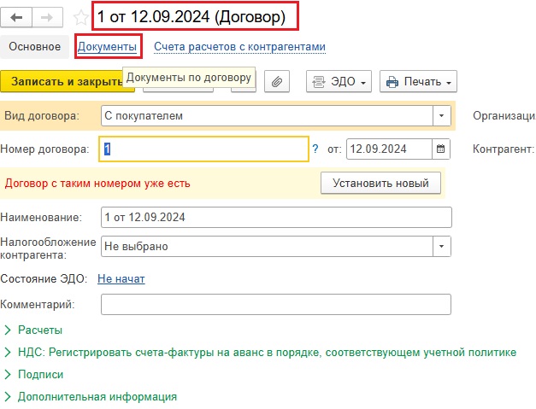Go forward with the right arrow button
Image resolution: width=536 pixels, height=409 pixels.
(x=47, y=17)
